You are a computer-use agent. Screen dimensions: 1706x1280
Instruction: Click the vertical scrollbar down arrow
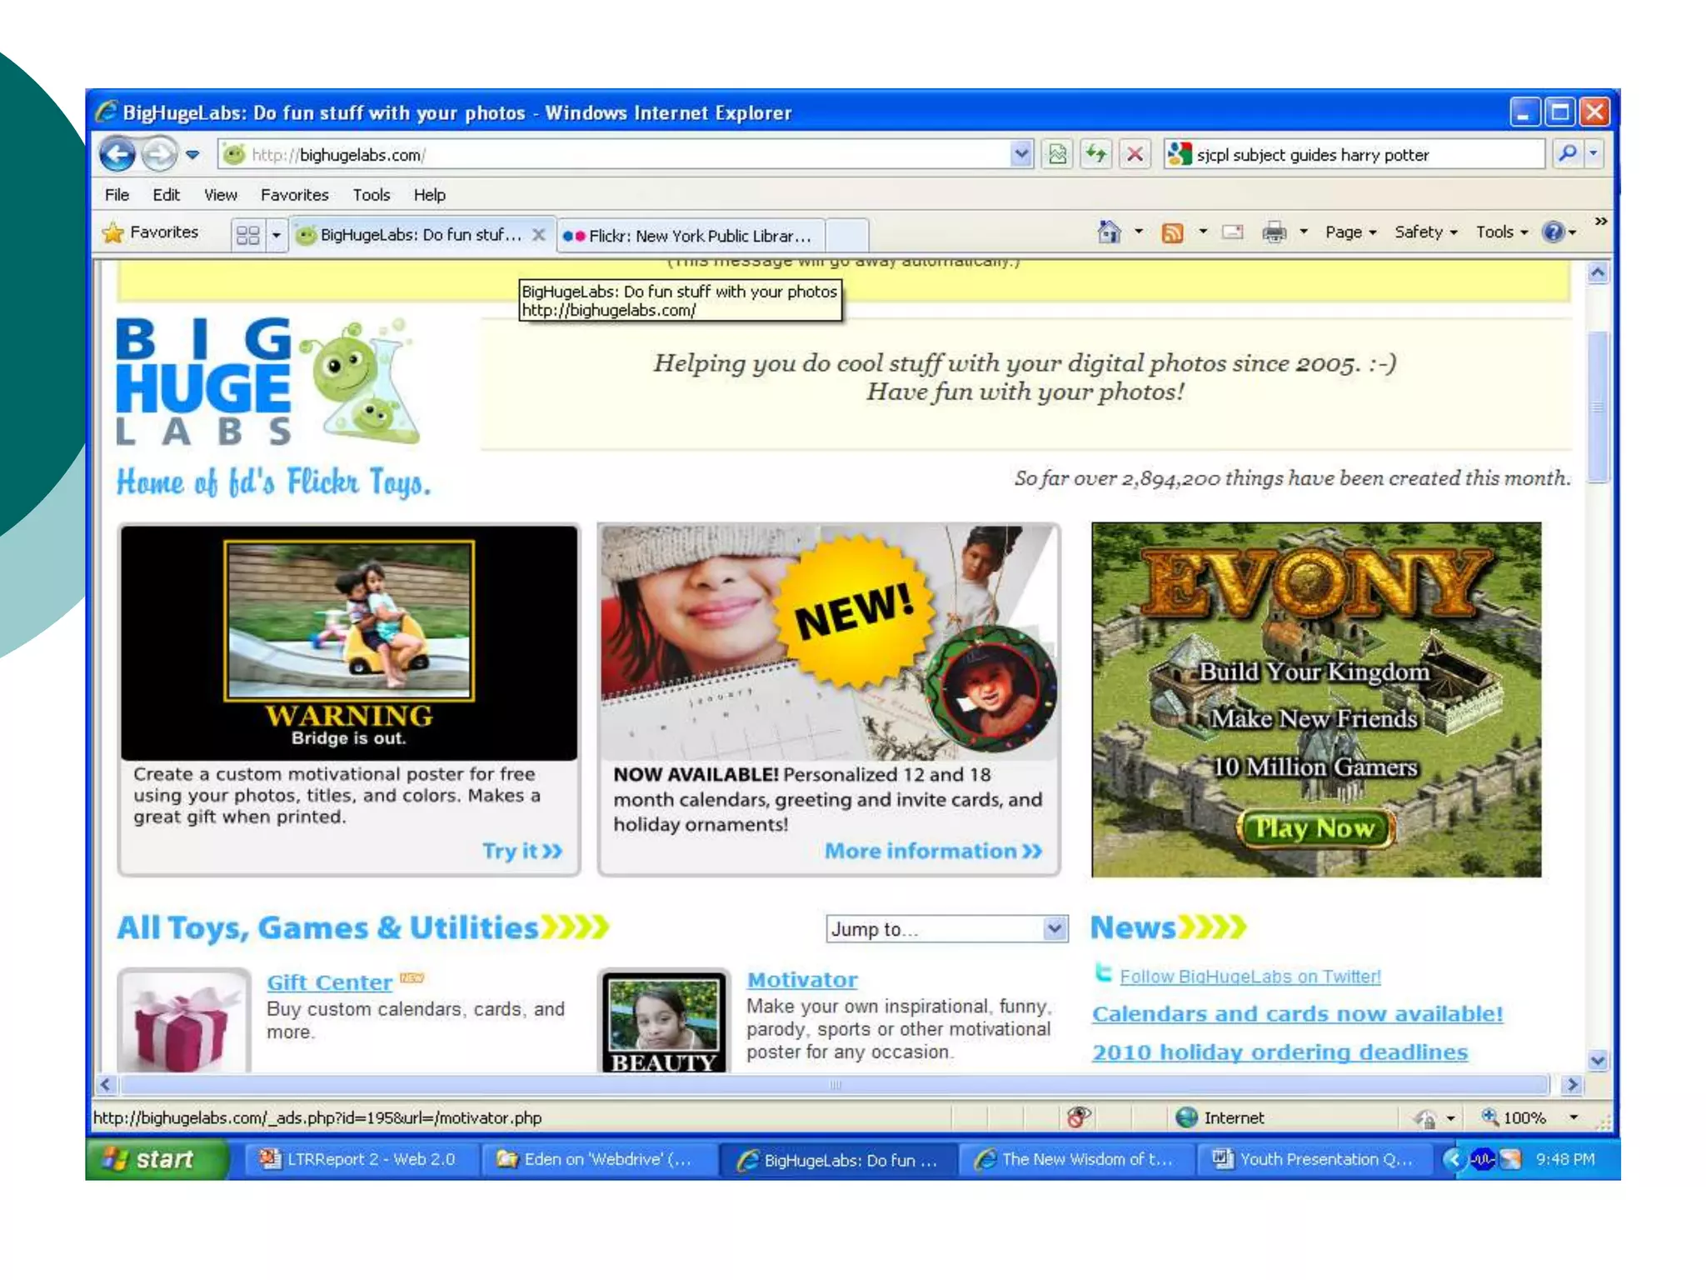coord(1597,1061)
